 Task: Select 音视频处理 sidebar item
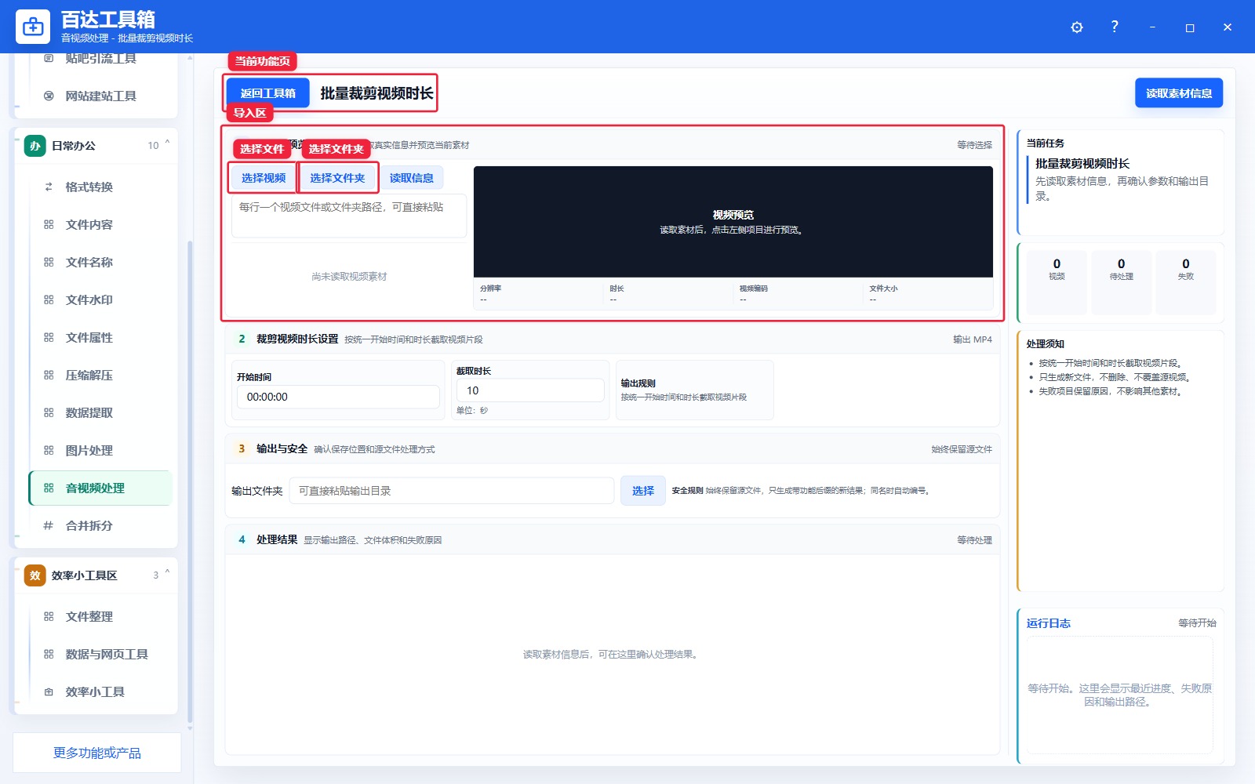click(x=100, y=488)
